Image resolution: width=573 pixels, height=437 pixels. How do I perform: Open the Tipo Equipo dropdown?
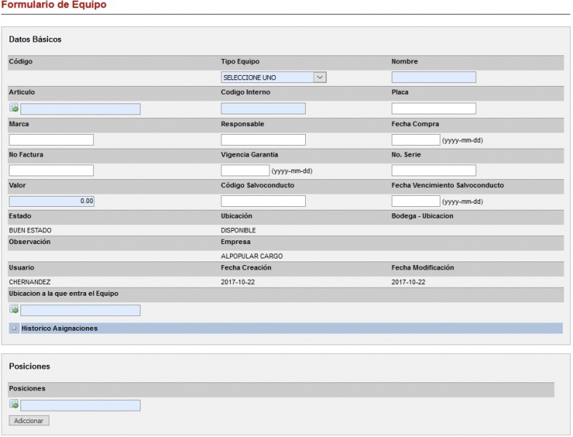point(273,77)
